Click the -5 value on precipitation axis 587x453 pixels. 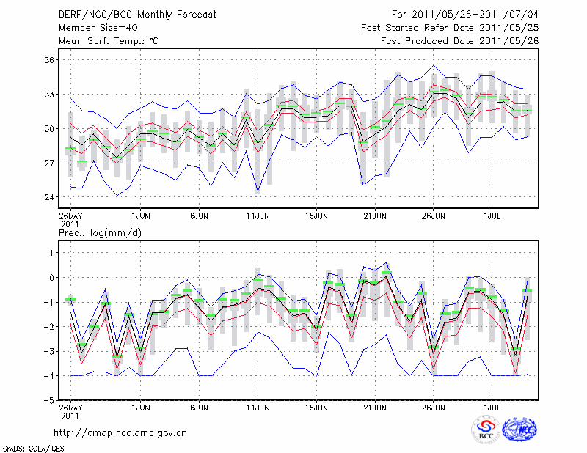48,400
